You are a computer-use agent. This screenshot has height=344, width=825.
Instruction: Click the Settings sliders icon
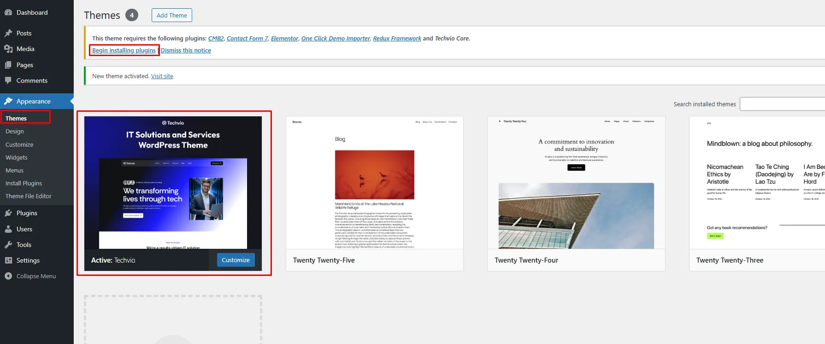coord(8,260)
